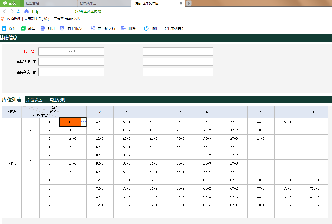The width and height of the screenshot is (332, 224).
Task: Open the 库位设置 section tab
Action: [x=34, y=100]
